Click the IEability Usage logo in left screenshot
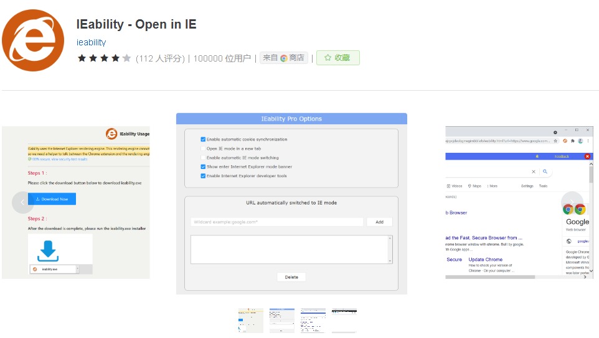The image size is (599, 338). [x=111, y=134]
